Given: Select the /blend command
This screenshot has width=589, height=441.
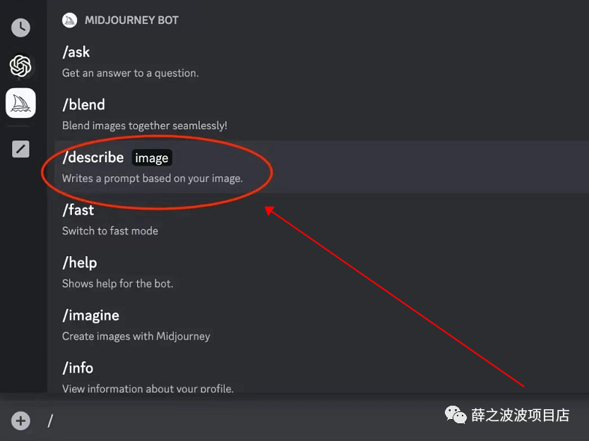Looking at the screenshot, I should tap(83, 104).
